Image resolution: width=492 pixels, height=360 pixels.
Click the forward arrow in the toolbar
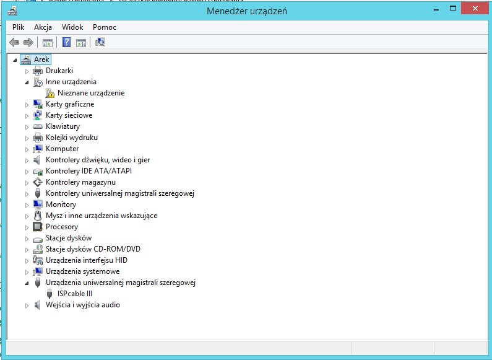(28, 42)
